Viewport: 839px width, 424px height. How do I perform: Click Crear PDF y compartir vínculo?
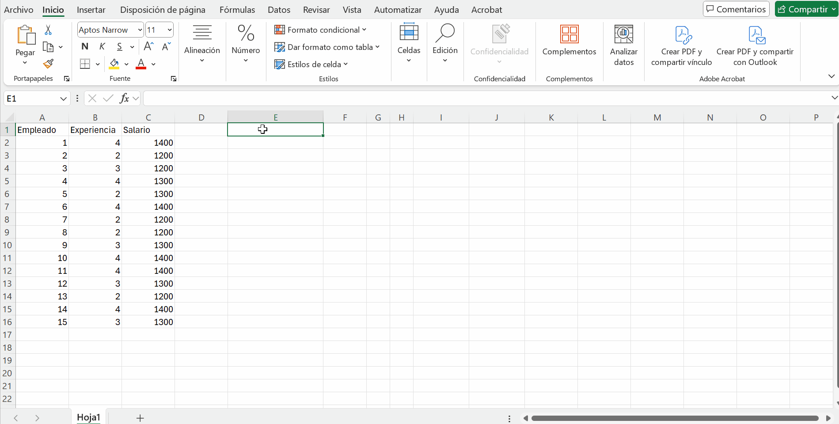[681, 45]
